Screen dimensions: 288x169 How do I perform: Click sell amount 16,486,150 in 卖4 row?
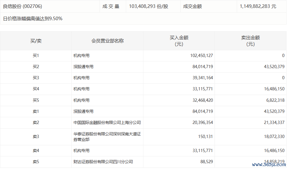click(x=274, y=151)
